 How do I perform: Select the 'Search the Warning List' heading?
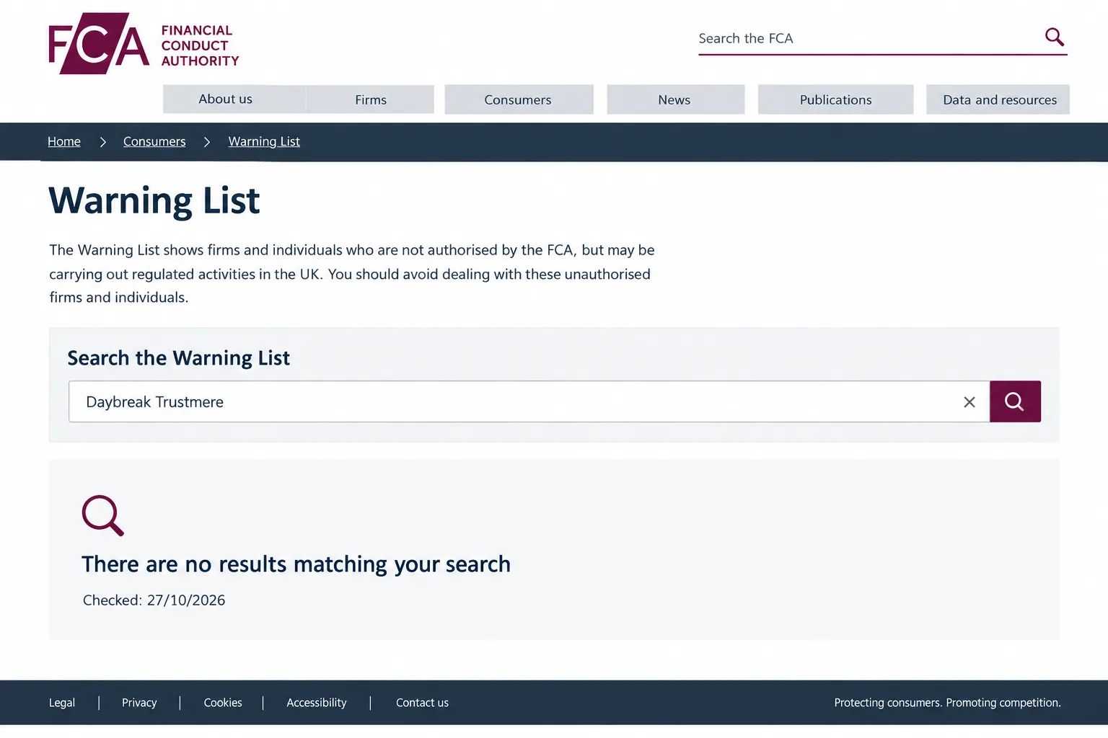coord(179,358)
